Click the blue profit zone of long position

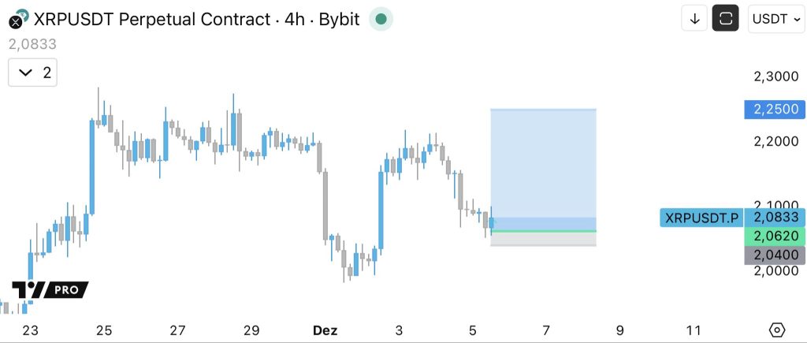pos(543,162)
